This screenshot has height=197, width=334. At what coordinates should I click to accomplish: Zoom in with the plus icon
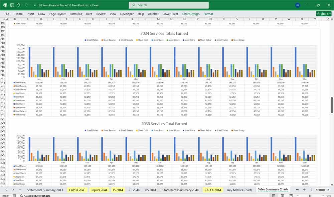click(x=323, y=195)
